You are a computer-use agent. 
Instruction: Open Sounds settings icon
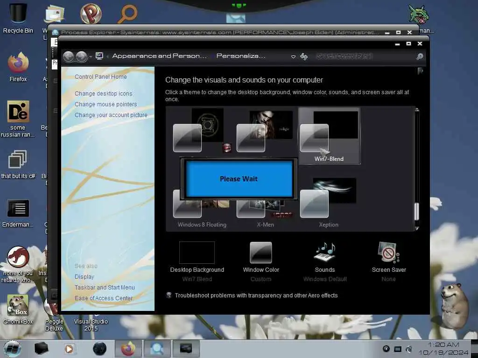click(x=325, y=252)
